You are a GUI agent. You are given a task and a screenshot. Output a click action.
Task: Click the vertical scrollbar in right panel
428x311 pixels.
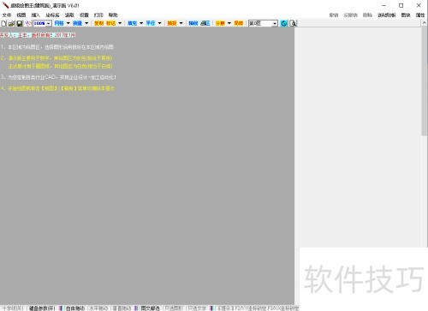point(425,81)
